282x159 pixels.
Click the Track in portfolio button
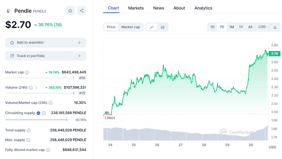pos(46,56)
